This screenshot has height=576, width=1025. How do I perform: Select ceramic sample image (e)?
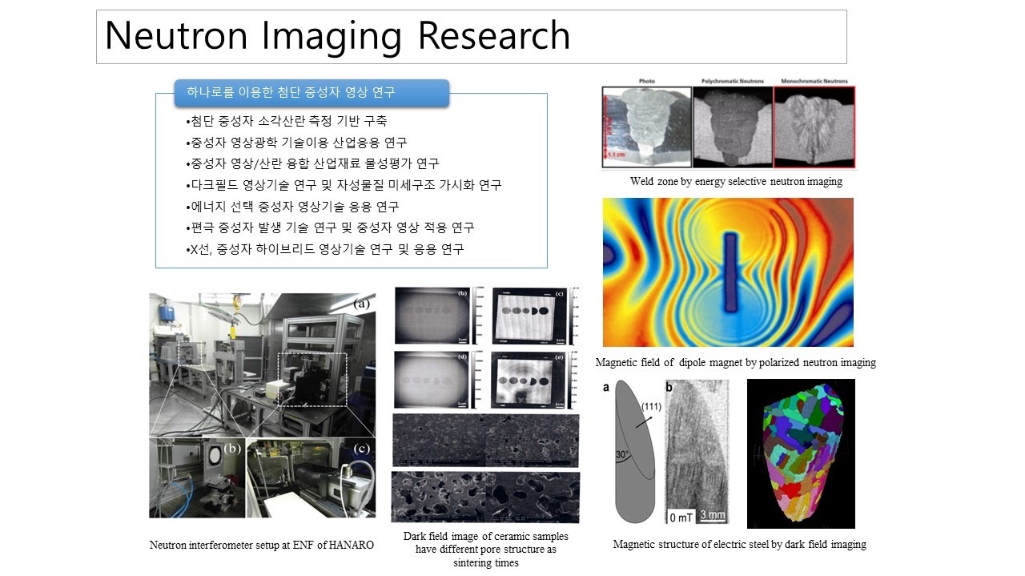tap(529, 380)
